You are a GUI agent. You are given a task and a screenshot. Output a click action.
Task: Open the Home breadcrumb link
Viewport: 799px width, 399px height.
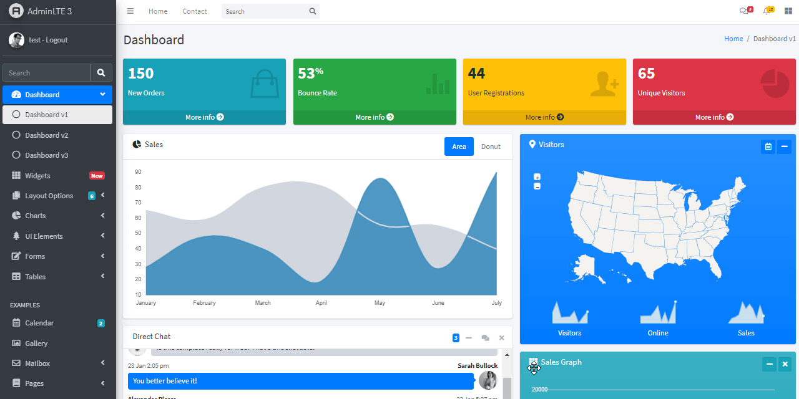tap(733, 38)
